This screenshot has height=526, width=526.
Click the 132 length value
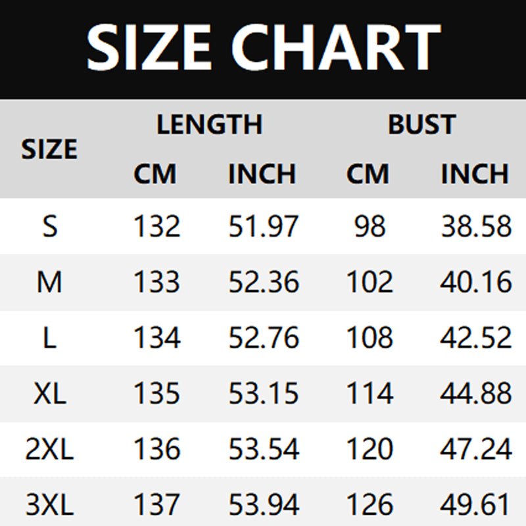[x=156, y=227]
